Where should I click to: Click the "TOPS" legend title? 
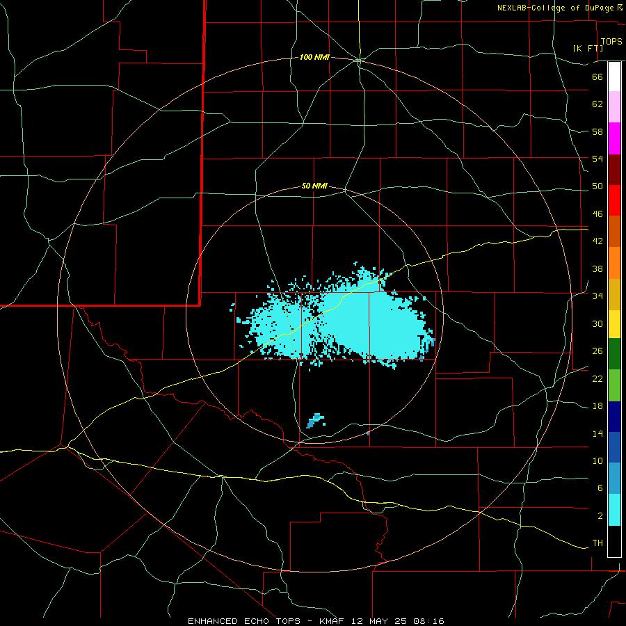(611, 41)
